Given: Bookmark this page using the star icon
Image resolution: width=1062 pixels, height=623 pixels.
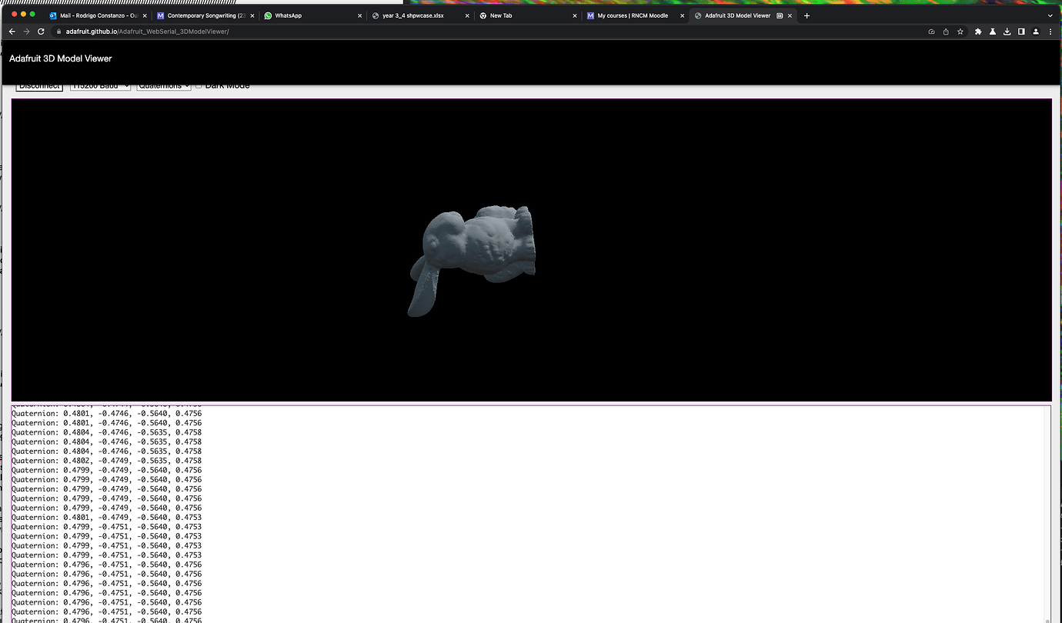Looking at the screenshot, I should coord(959,32).
